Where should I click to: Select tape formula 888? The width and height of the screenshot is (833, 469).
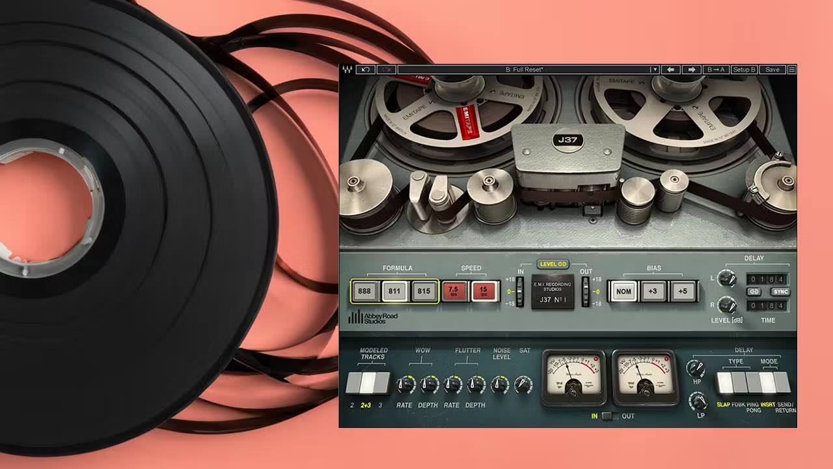366,291
